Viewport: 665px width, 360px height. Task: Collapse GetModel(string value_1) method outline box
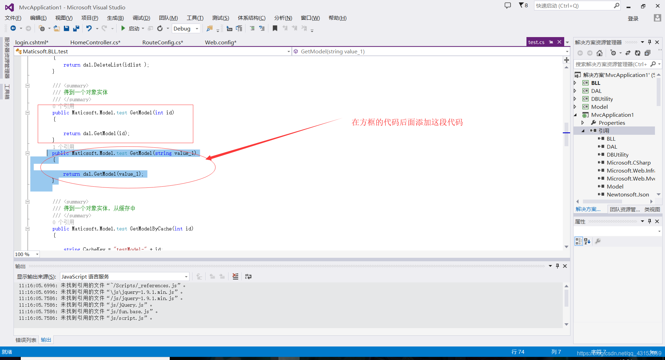click(27, 153)
